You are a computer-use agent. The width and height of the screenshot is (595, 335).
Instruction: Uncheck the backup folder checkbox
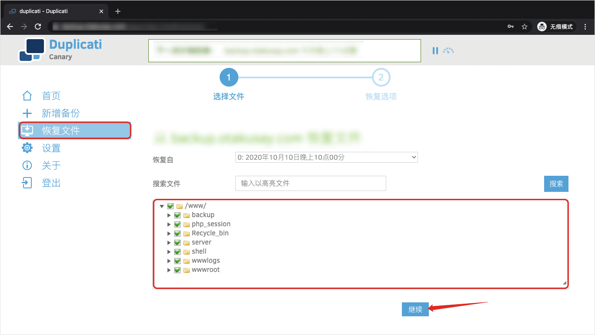click(177, 215)
